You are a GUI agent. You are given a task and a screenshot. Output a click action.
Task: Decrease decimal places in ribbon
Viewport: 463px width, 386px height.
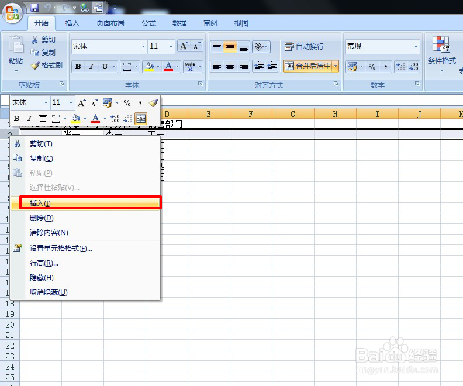(414, 67)
